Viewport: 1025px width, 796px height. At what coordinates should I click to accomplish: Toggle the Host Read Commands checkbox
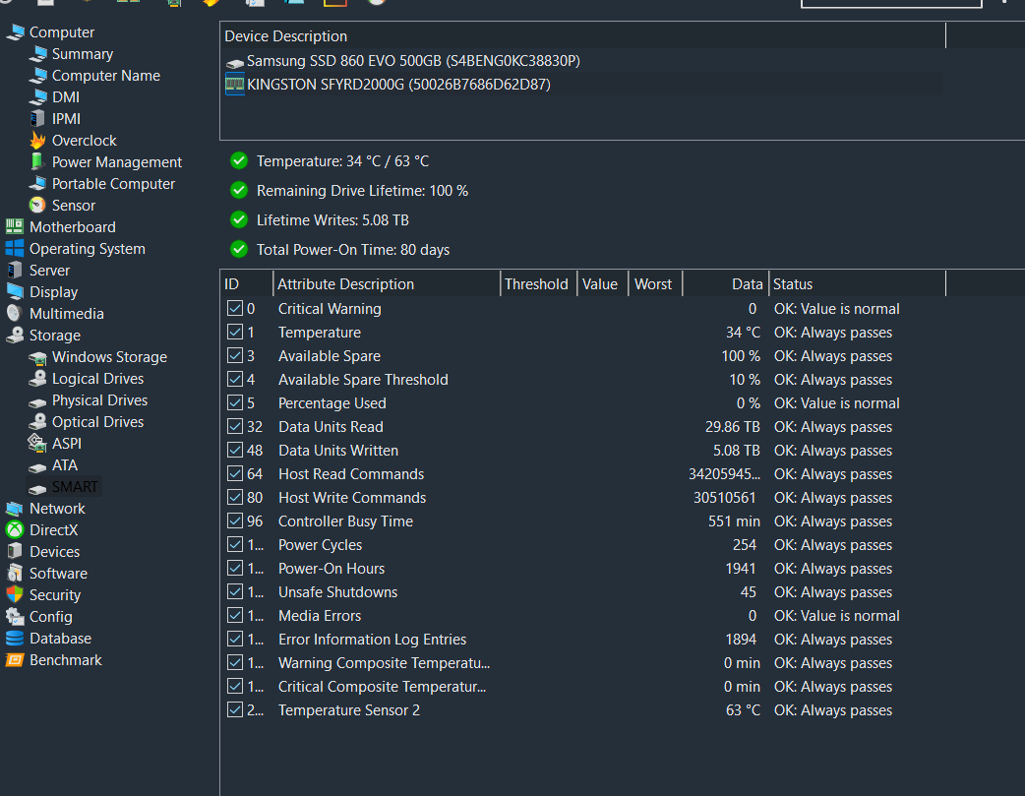(235, 473)
